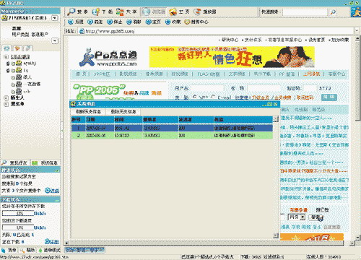Go forward with the 前进 button
Viewport: 361px width, 260px height.
95,22
